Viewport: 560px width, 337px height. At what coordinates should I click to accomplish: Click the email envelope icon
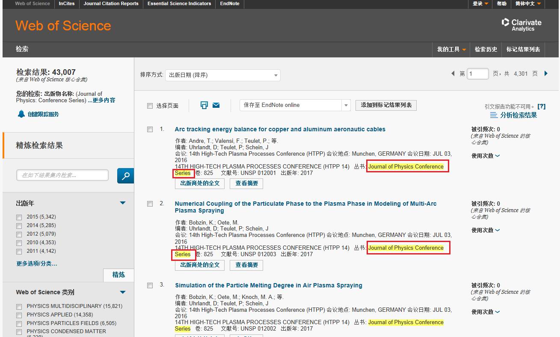pos(216,105)
